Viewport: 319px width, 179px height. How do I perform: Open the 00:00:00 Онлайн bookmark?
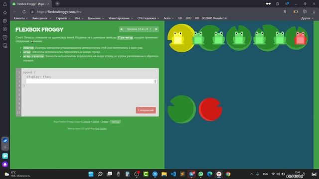214,18
